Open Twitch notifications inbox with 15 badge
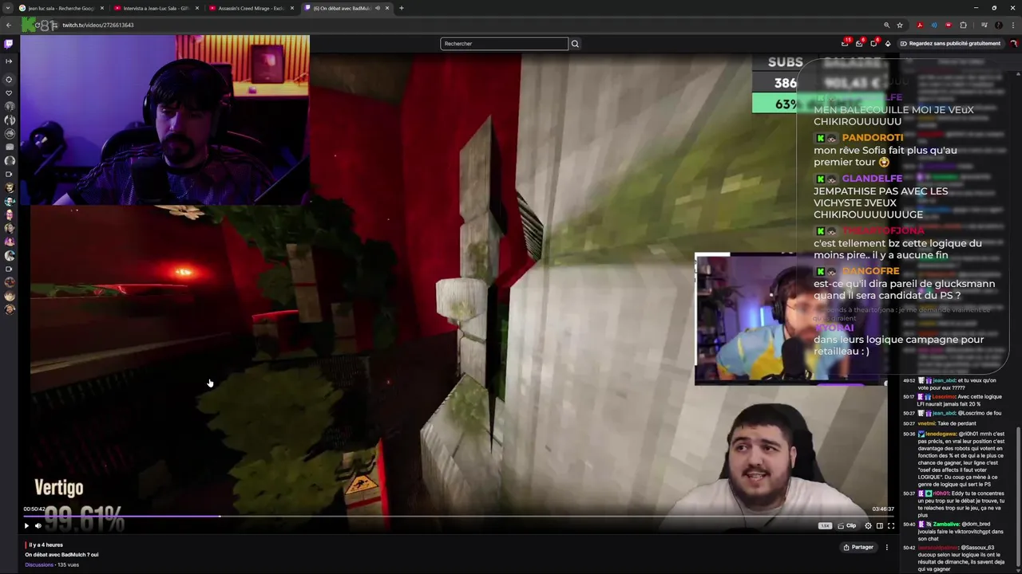The height and width of the screenshot is (574, 1022). [846, 44]
